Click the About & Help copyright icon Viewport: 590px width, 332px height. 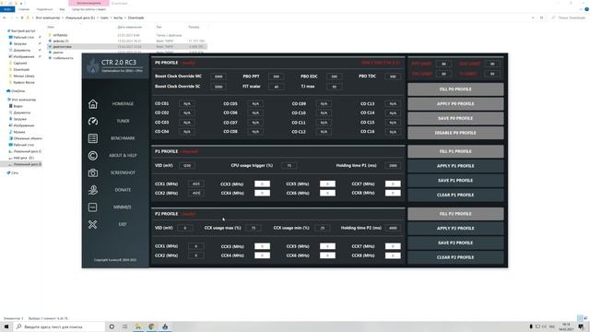coord(92,156)
